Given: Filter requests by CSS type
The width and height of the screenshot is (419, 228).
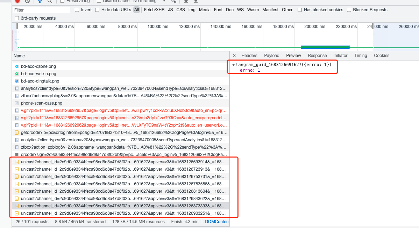Looking at the screenshot, I should coord(180,10).
